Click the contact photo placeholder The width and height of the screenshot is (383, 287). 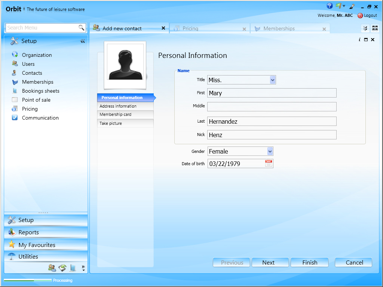(x=125, y=65)
